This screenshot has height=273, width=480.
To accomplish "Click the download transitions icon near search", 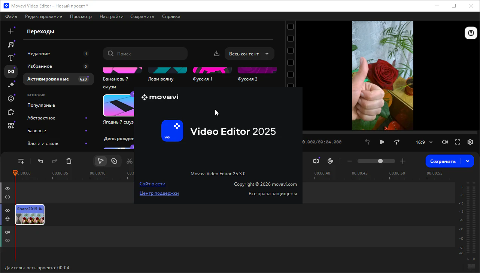I will tap(217, 54).
